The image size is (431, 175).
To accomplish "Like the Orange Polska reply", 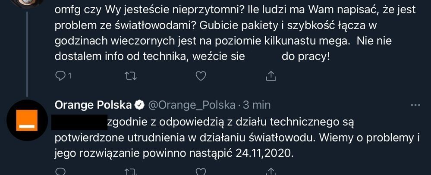I will [201, 172].
